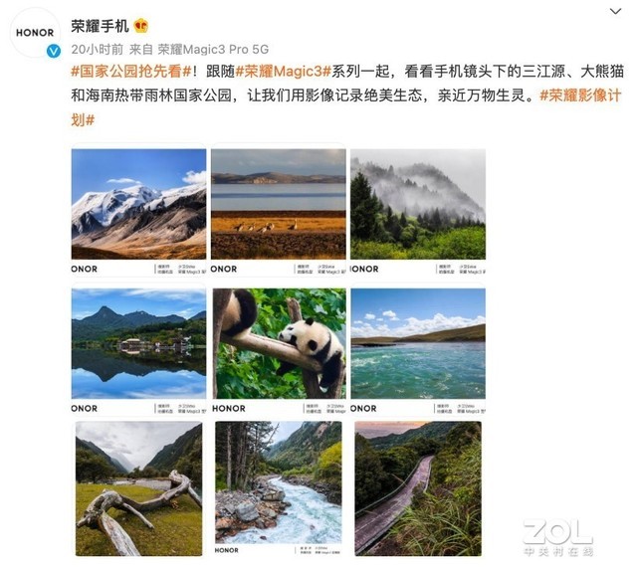Open the driftwood on grass photo
The image size is (637, 568).
click(x=138, y=488)
